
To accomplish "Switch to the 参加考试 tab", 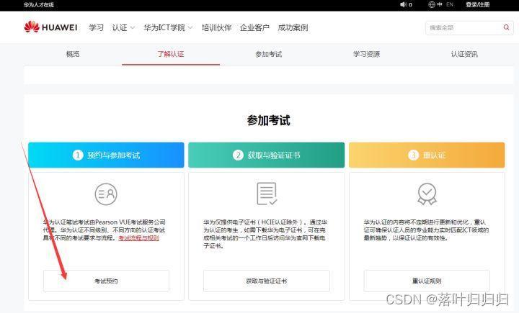I will pos(268,54).
